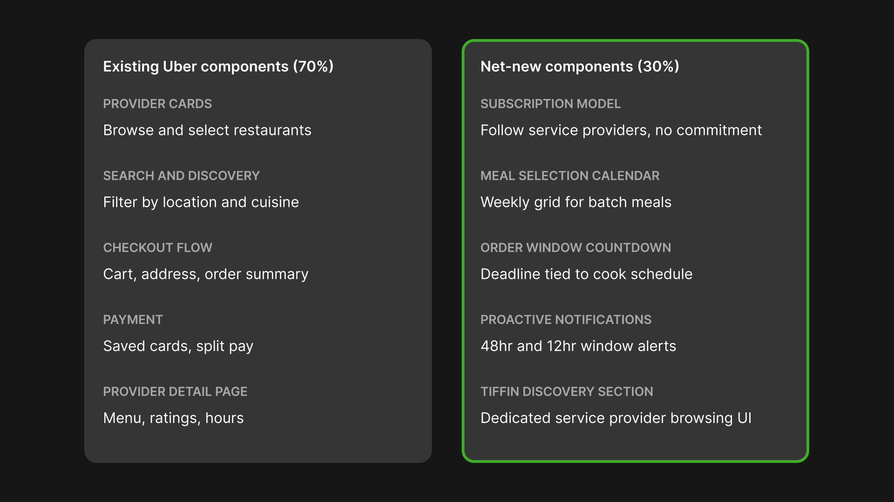Click 'Filter by location and cuisine' text
The height and width of the screenshot is (502, 894).
point(201,202)
